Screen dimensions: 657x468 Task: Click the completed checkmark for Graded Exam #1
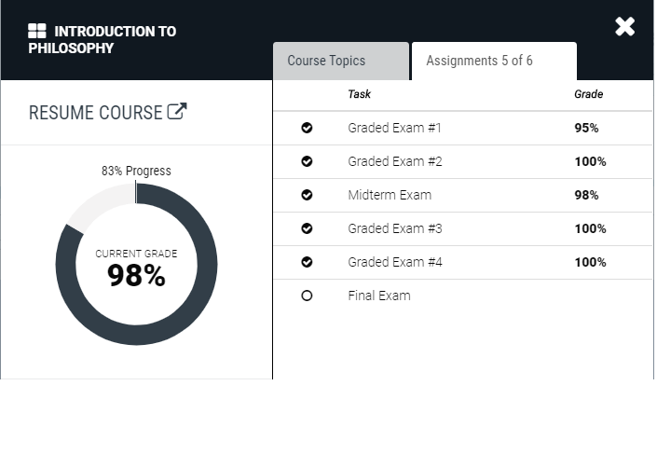point(307,128)
